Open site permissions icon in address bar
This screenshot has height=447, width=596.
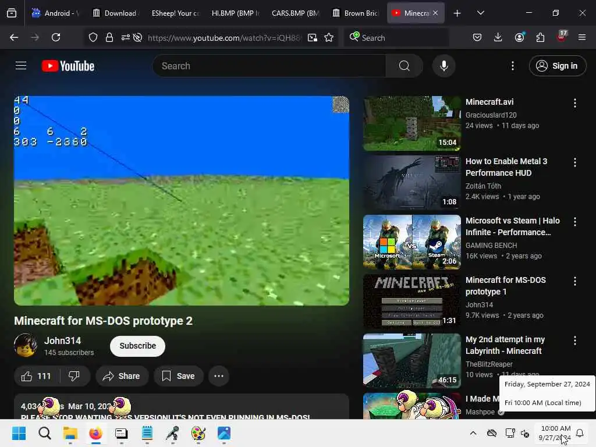pos(126,37)
